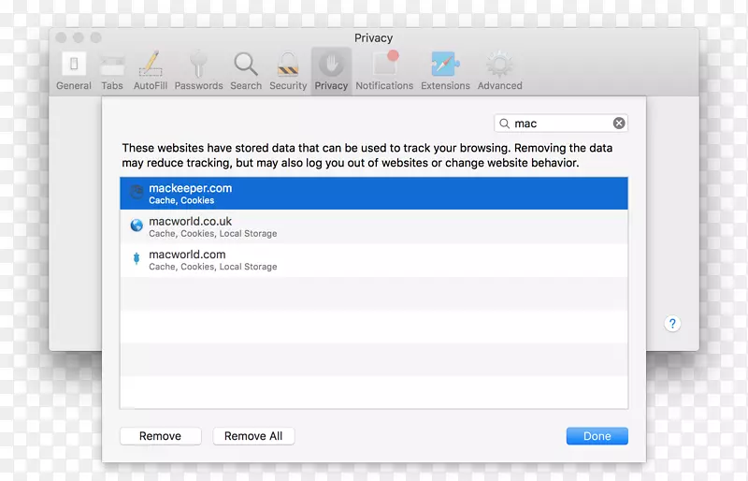Click the Remove All button

coord(253,436)
